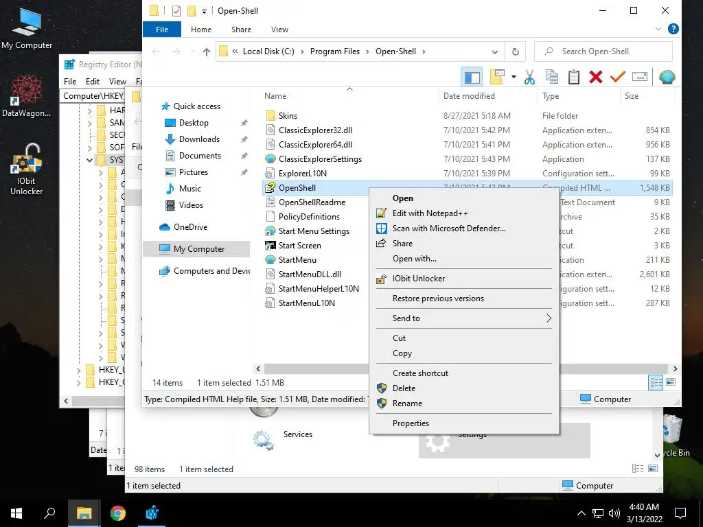
Task: Click the volume speaker tray icon
Action: (614, 513)
